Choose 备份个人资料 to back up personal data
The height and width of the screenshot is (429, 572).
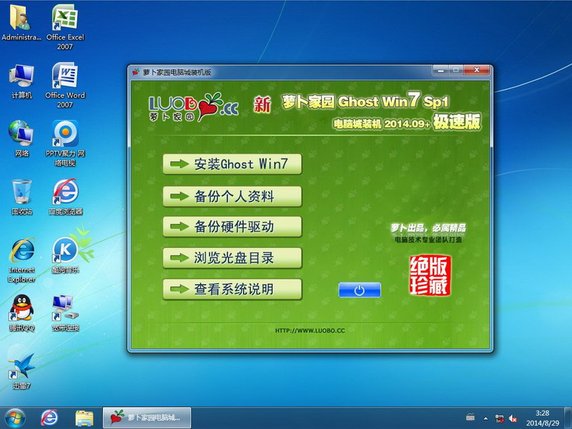click(x=232, y=197)
